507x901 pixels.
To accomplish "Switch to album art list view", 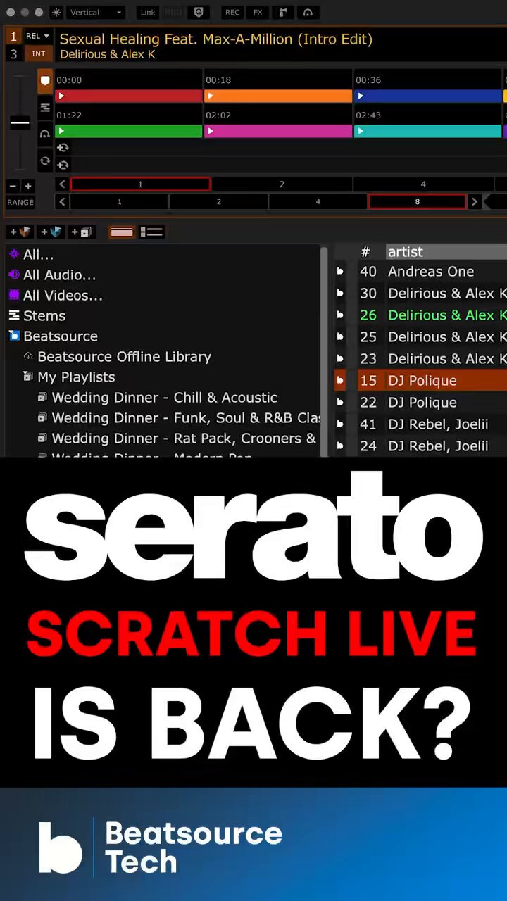I will click(151, 232).
